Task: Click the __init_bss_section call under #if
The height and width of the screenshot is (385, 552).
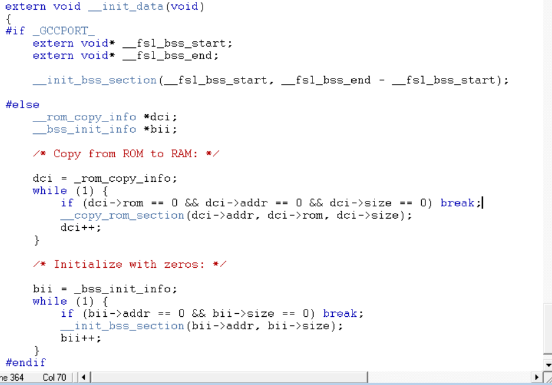Action: (95, 80)
